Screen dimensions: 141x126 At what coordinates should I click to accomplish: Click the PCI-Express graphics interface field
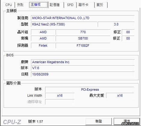[90, 89]
